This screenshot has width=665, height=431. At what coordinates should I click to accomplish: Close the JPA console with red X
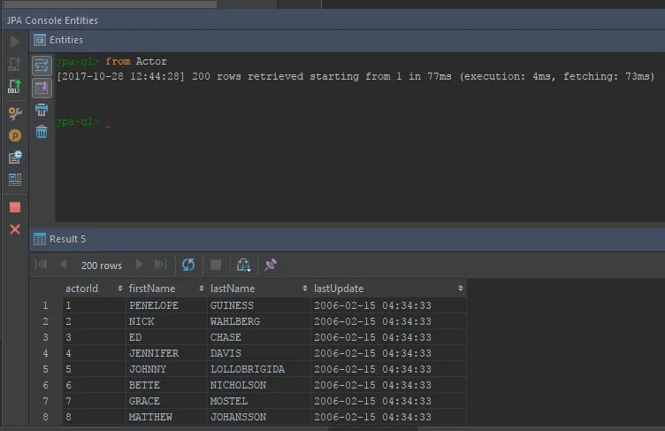coord(15,229)
